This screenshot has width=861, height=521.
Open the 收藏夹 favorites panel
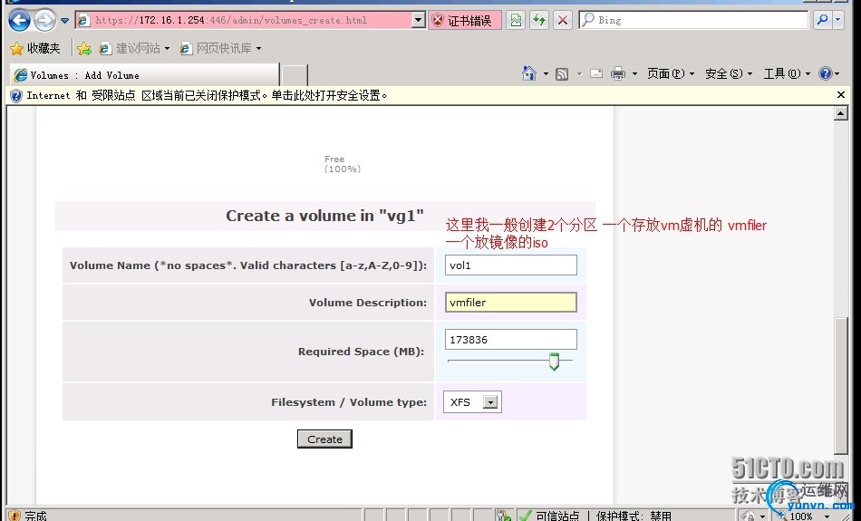tap(35, 48)
